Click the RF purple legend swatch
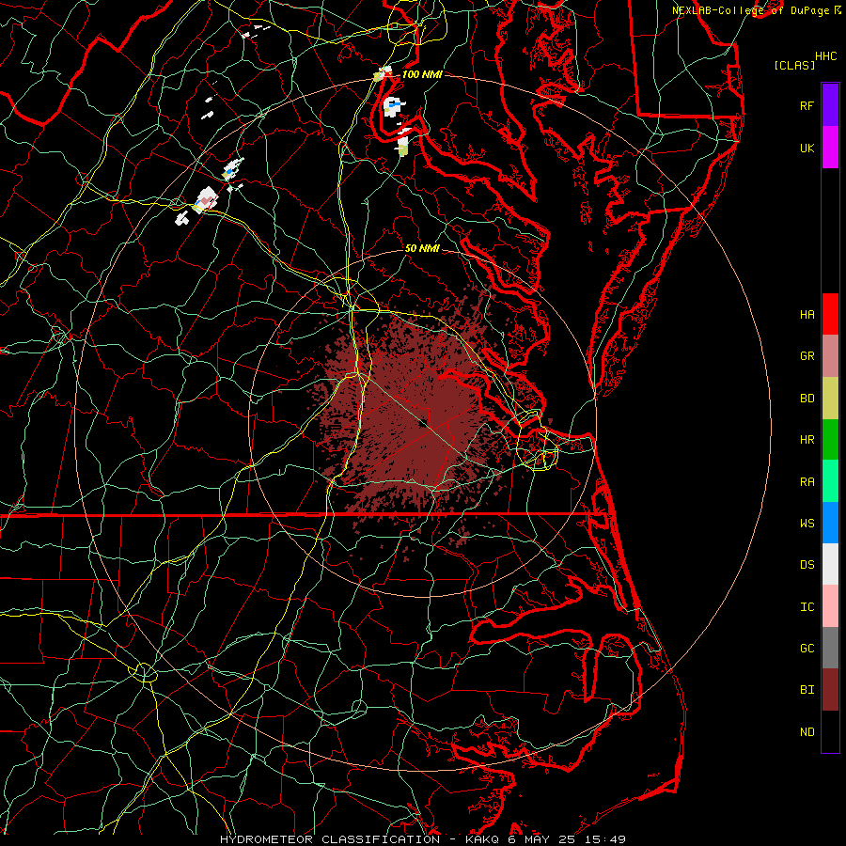Viewport: 846px width, 846px height. tap(830, 105)
